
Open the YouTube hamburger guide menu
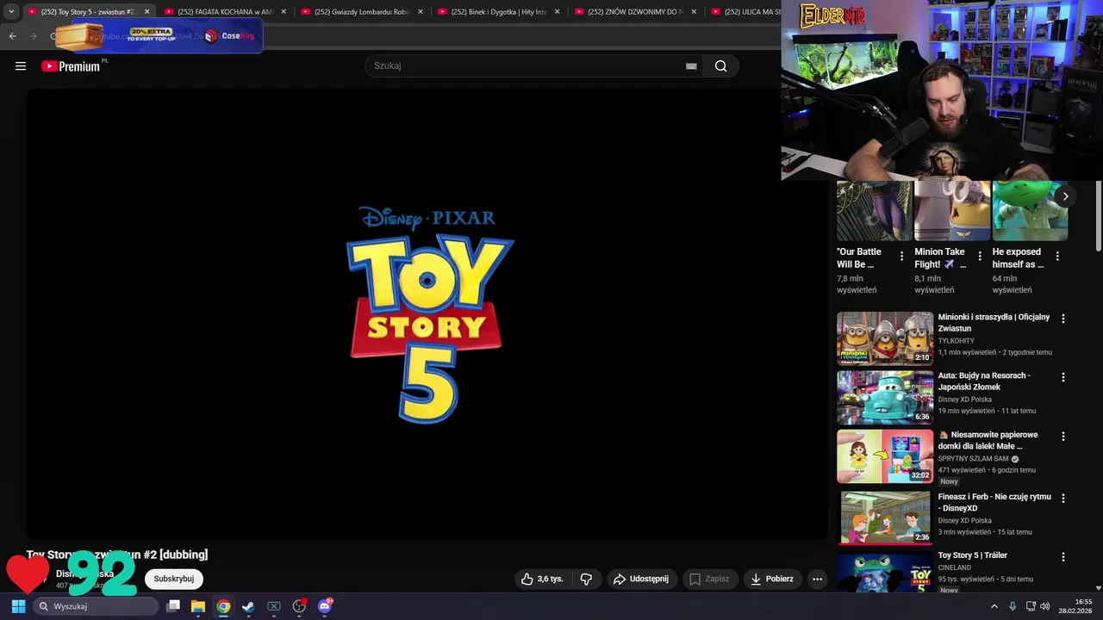(21, 66)
